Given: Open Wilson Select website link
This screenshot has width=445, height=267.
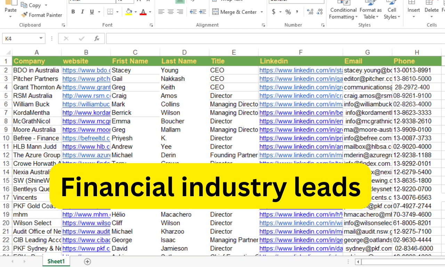Looking at the screenshot, I should pyautogui.click(x=86, y=223).
